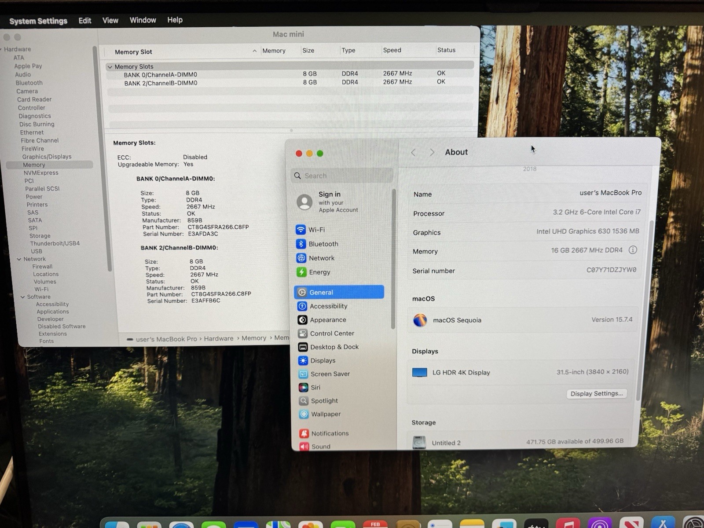Open the Energy settings icon

coord(301,272)
